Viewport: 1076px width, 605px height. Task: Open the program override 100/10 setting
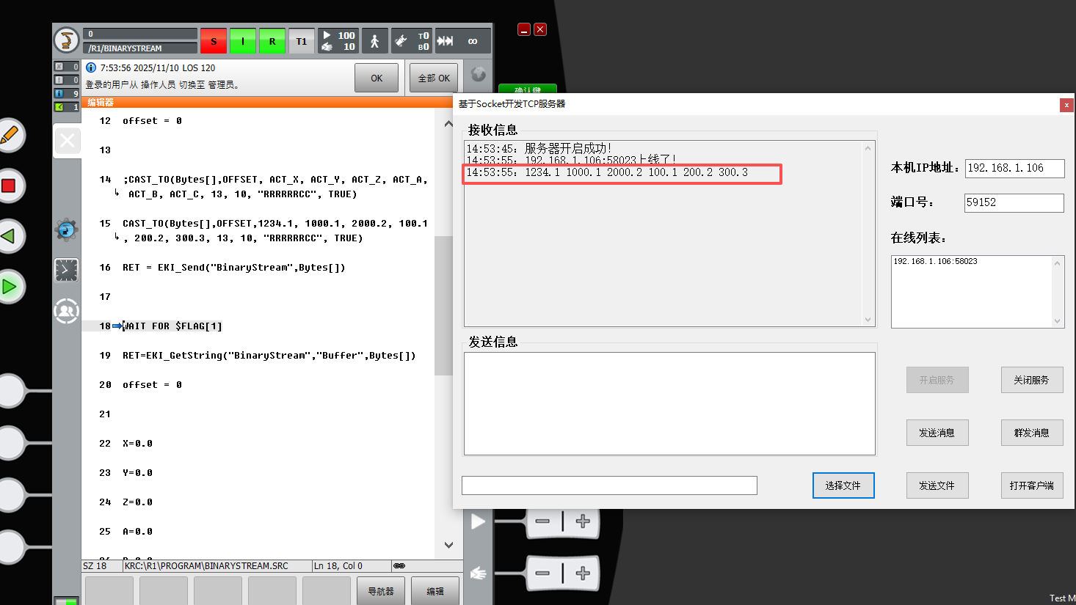pos(338,41)
